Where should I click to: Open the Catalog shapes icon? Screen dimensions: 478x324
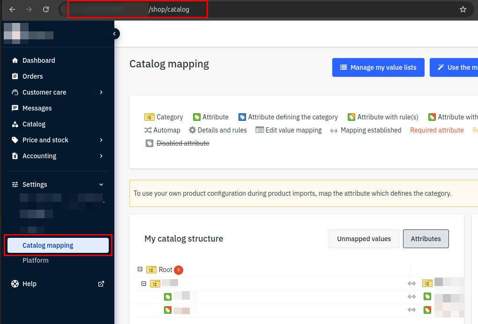point(15,124)
